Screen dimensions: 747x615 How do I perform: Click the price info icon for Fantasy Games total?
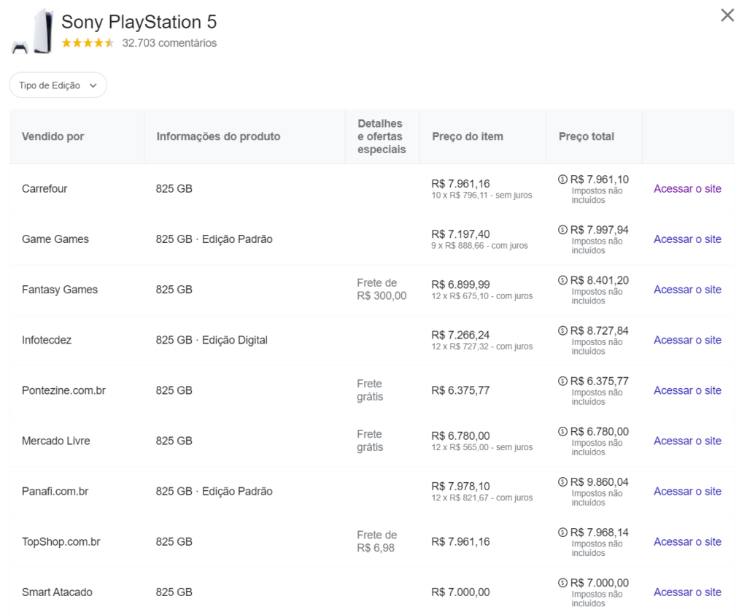[x=562, y=280]
